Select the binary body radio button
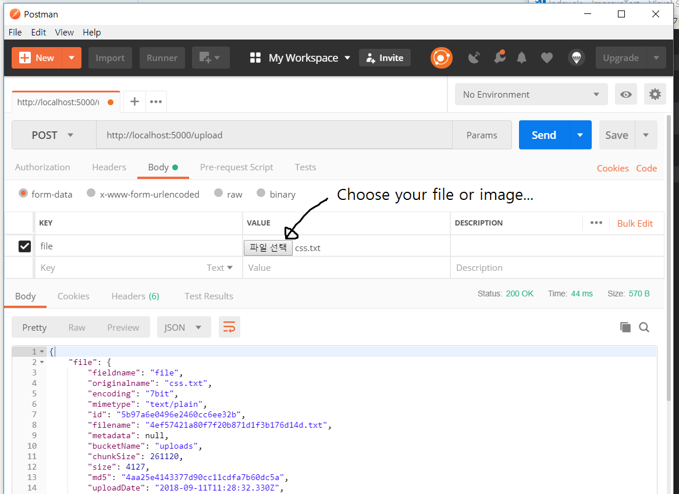The height and width of the screenshot is (494, 679). pos(261,193)
